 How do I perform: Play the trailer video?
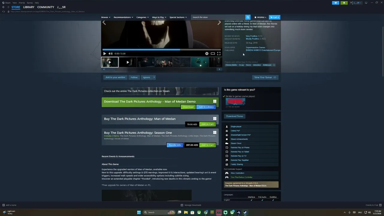104,53
